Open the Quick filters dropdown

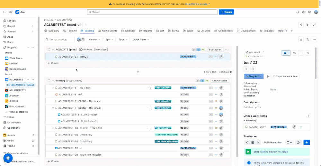(141, 40)
